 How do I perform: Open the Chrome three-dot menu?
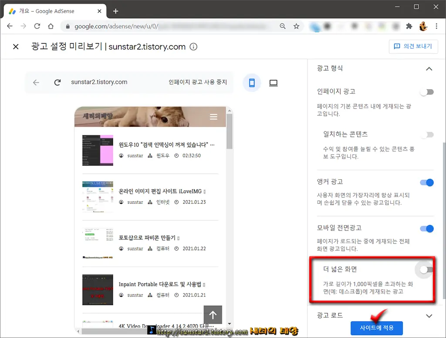coord(437,26)
